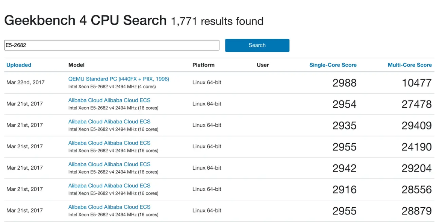The image size is (448, 222).
Task: Select the 10477 multi-core score value
Action: (416, 83)
